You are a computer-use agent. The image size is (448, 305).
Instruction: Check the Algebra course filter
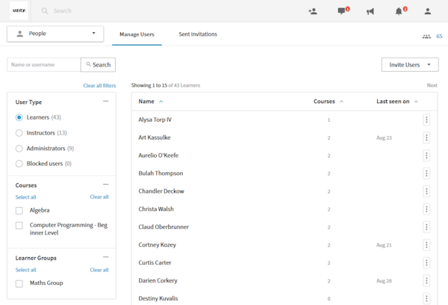click(x=19, y=211)
